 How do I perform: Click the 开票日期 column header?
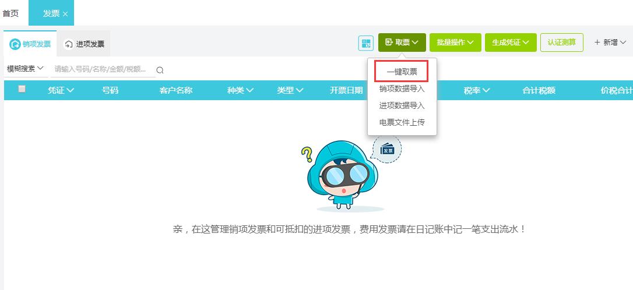click(346, 90)
